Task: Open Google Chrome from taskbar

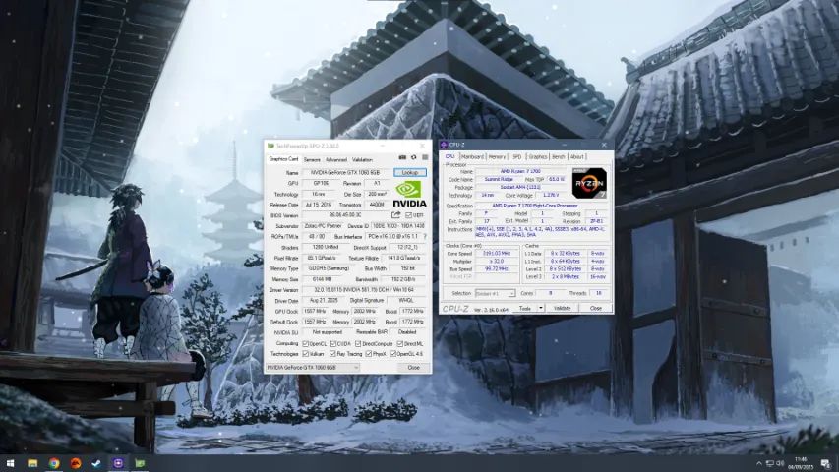Action: [x=54, y=463]
